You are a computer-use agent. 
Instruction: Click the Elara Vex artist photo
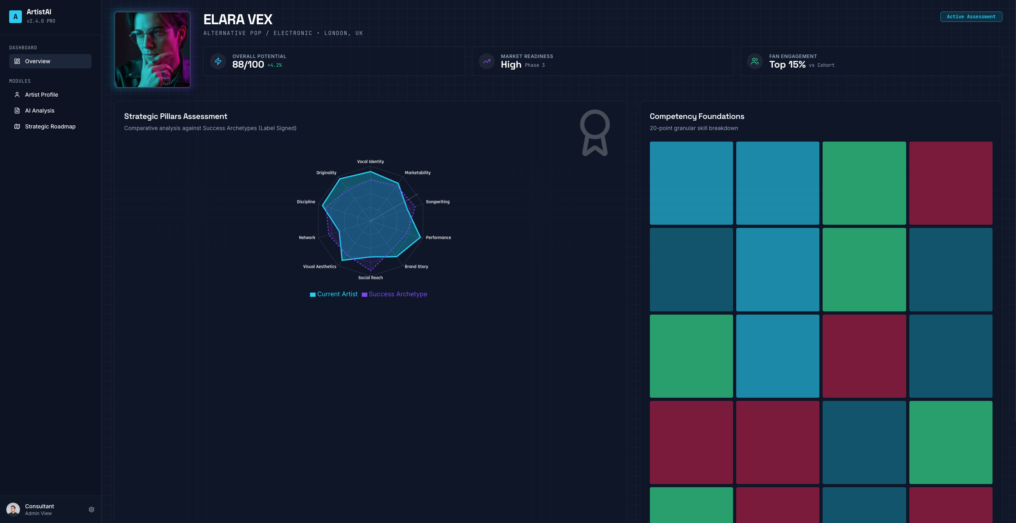coord(152,50)
